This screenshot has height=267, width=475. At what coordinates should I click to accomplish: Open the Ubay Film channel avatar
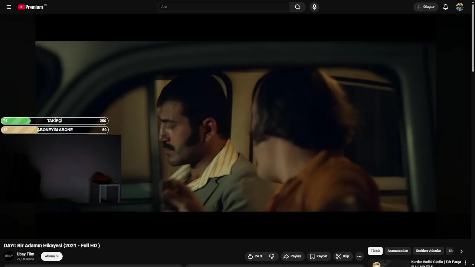tap(9, 256)
